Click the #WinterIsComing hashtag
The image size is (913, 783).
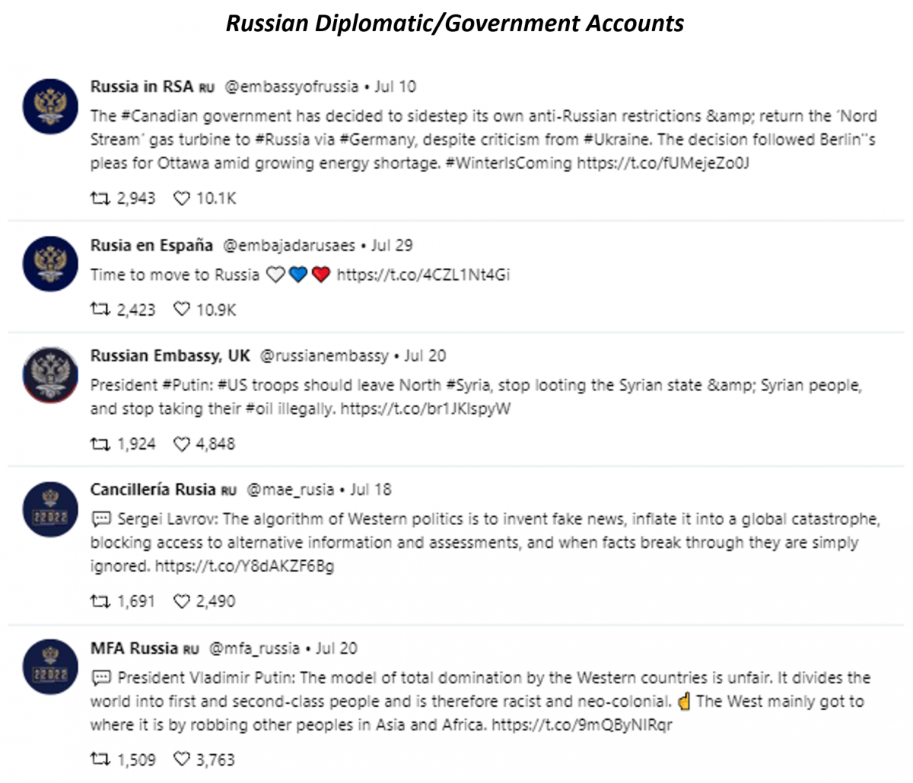click(508, 163)
